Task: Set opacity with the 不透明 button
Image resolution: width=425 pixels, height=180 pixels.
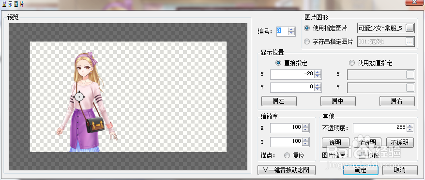Action: point(400,142)
